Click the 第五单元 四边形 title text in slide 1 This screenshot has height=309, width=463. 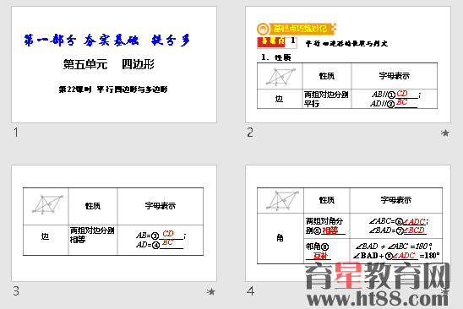(109, 64)
